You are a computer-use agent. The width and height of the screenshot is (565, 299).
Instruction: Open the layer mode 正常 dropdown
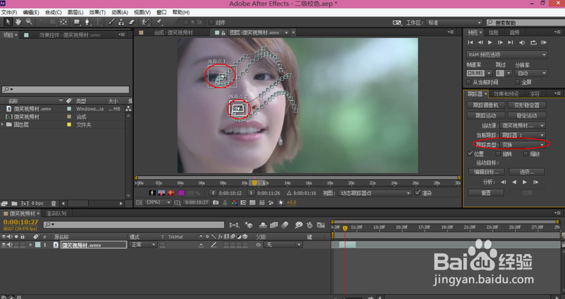143,245
